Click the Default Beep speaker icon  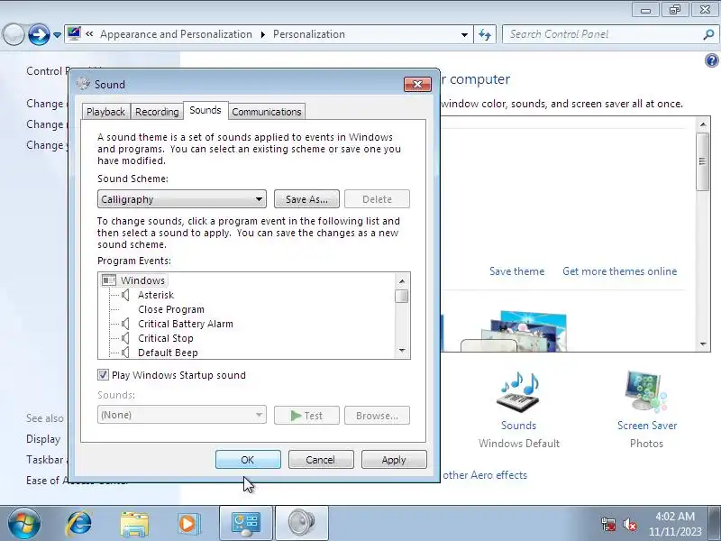click(x=125, y=353)
